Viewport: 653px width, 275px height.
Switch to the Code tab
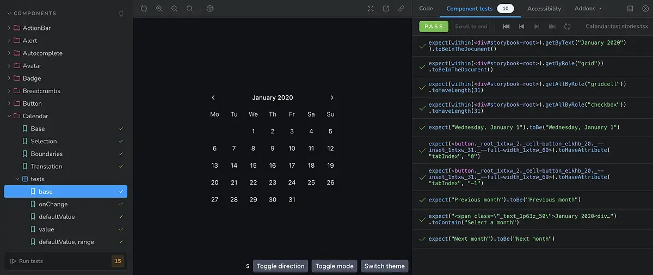tap(426, 9)
